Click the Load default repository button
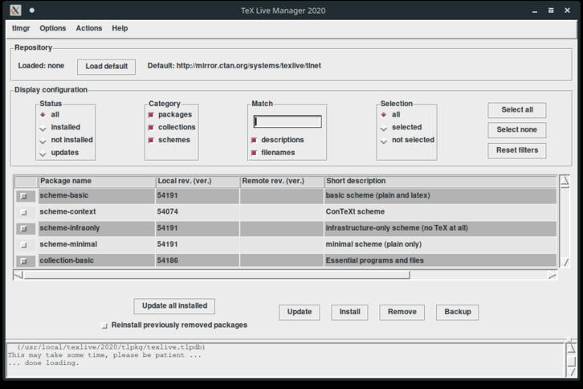 pyautogui.click(x=106, y=66)
